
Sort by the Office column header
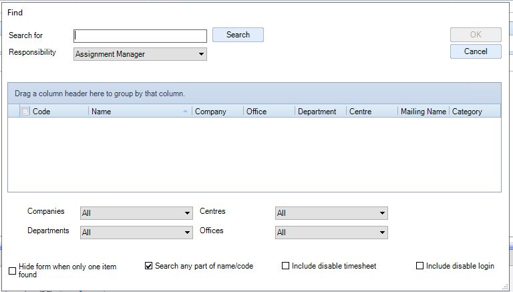pos(269,112)
